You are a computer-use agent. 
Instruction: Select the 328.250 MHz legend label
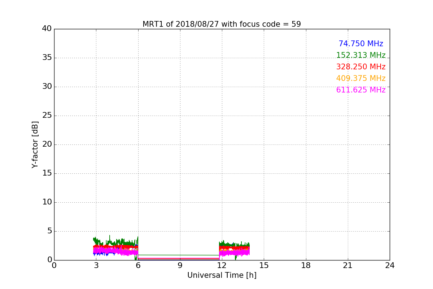pyautogui.click(x=361, y=67)
